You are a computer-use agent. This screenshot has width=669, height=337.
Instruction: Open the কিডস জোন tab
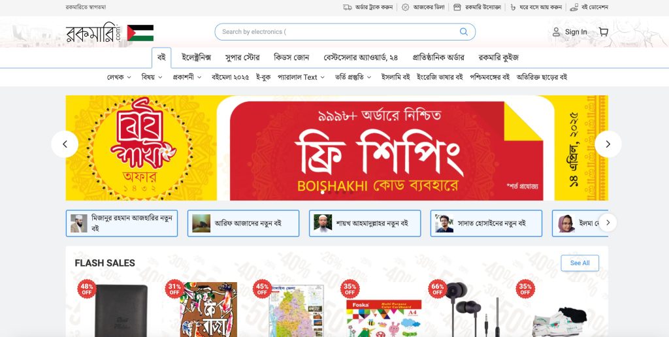(x=291, y=57)
